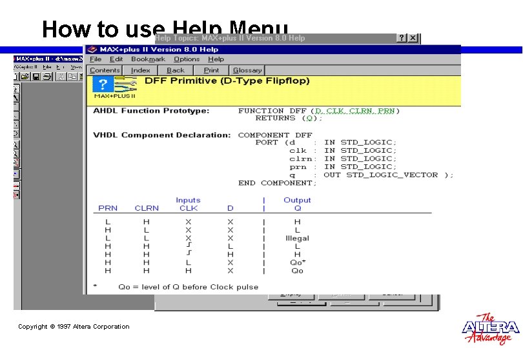Click the D column header

(x=230, y=208)
